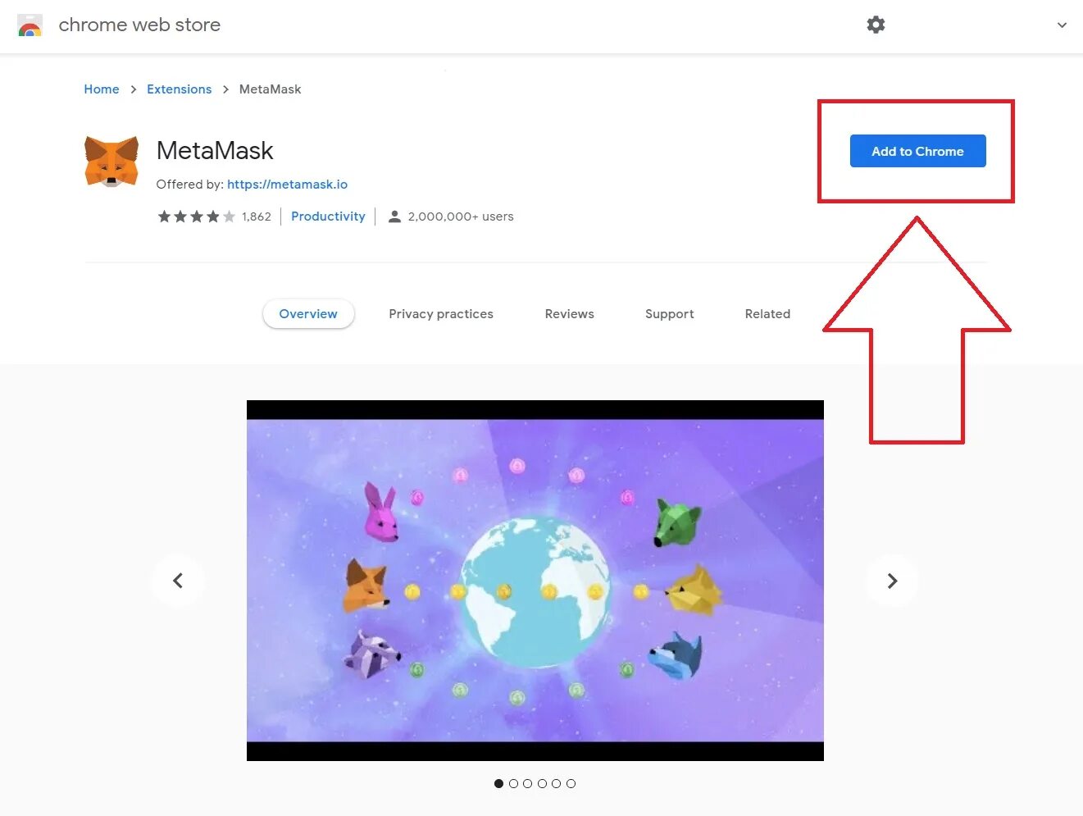Open the 1,862 ratings count
The height and width of the screenshot is (816, 1083).
pos(257,217)
